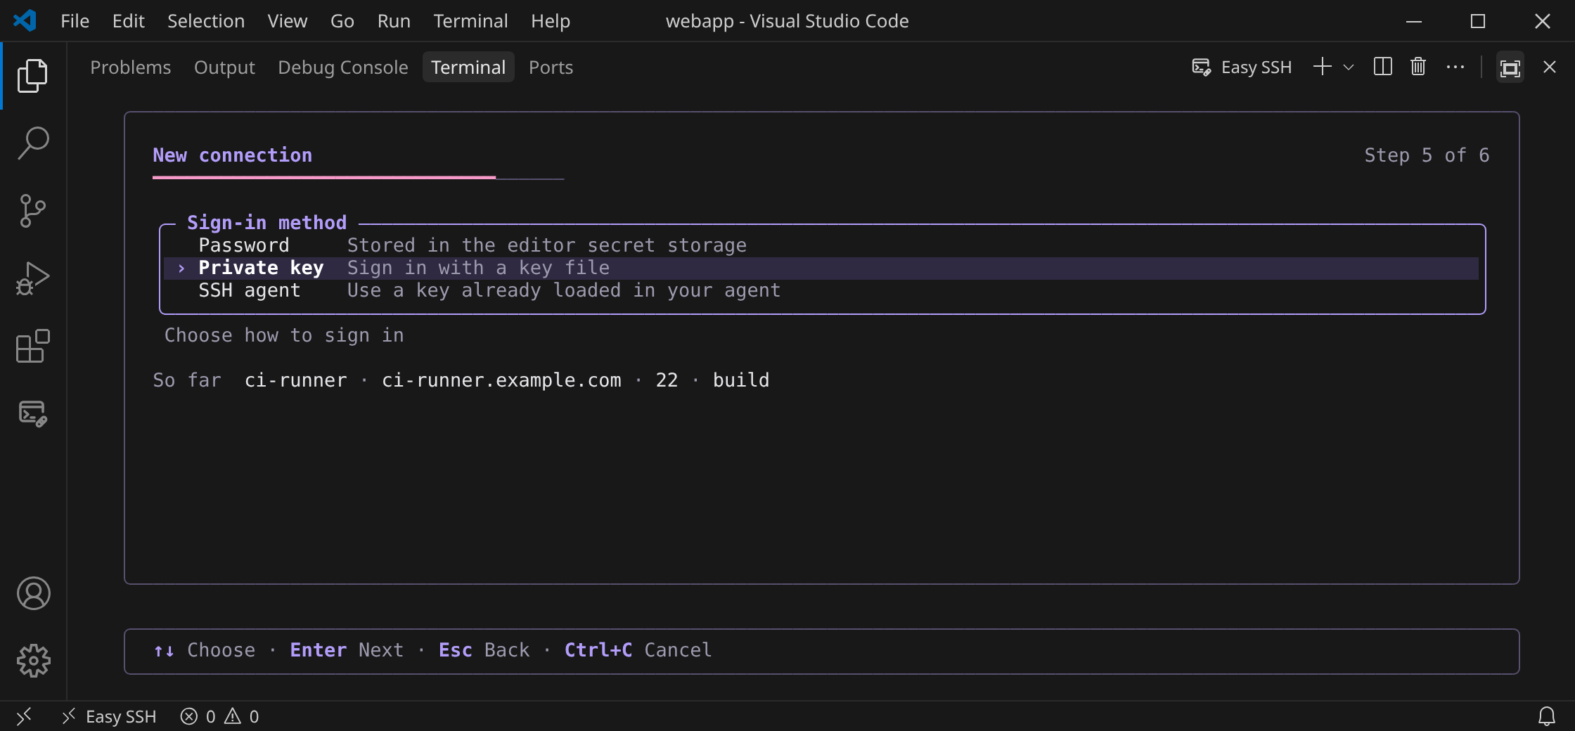Split the terminal panel
Viewport: 1575px width, 731px height.
click(1383, 67)
